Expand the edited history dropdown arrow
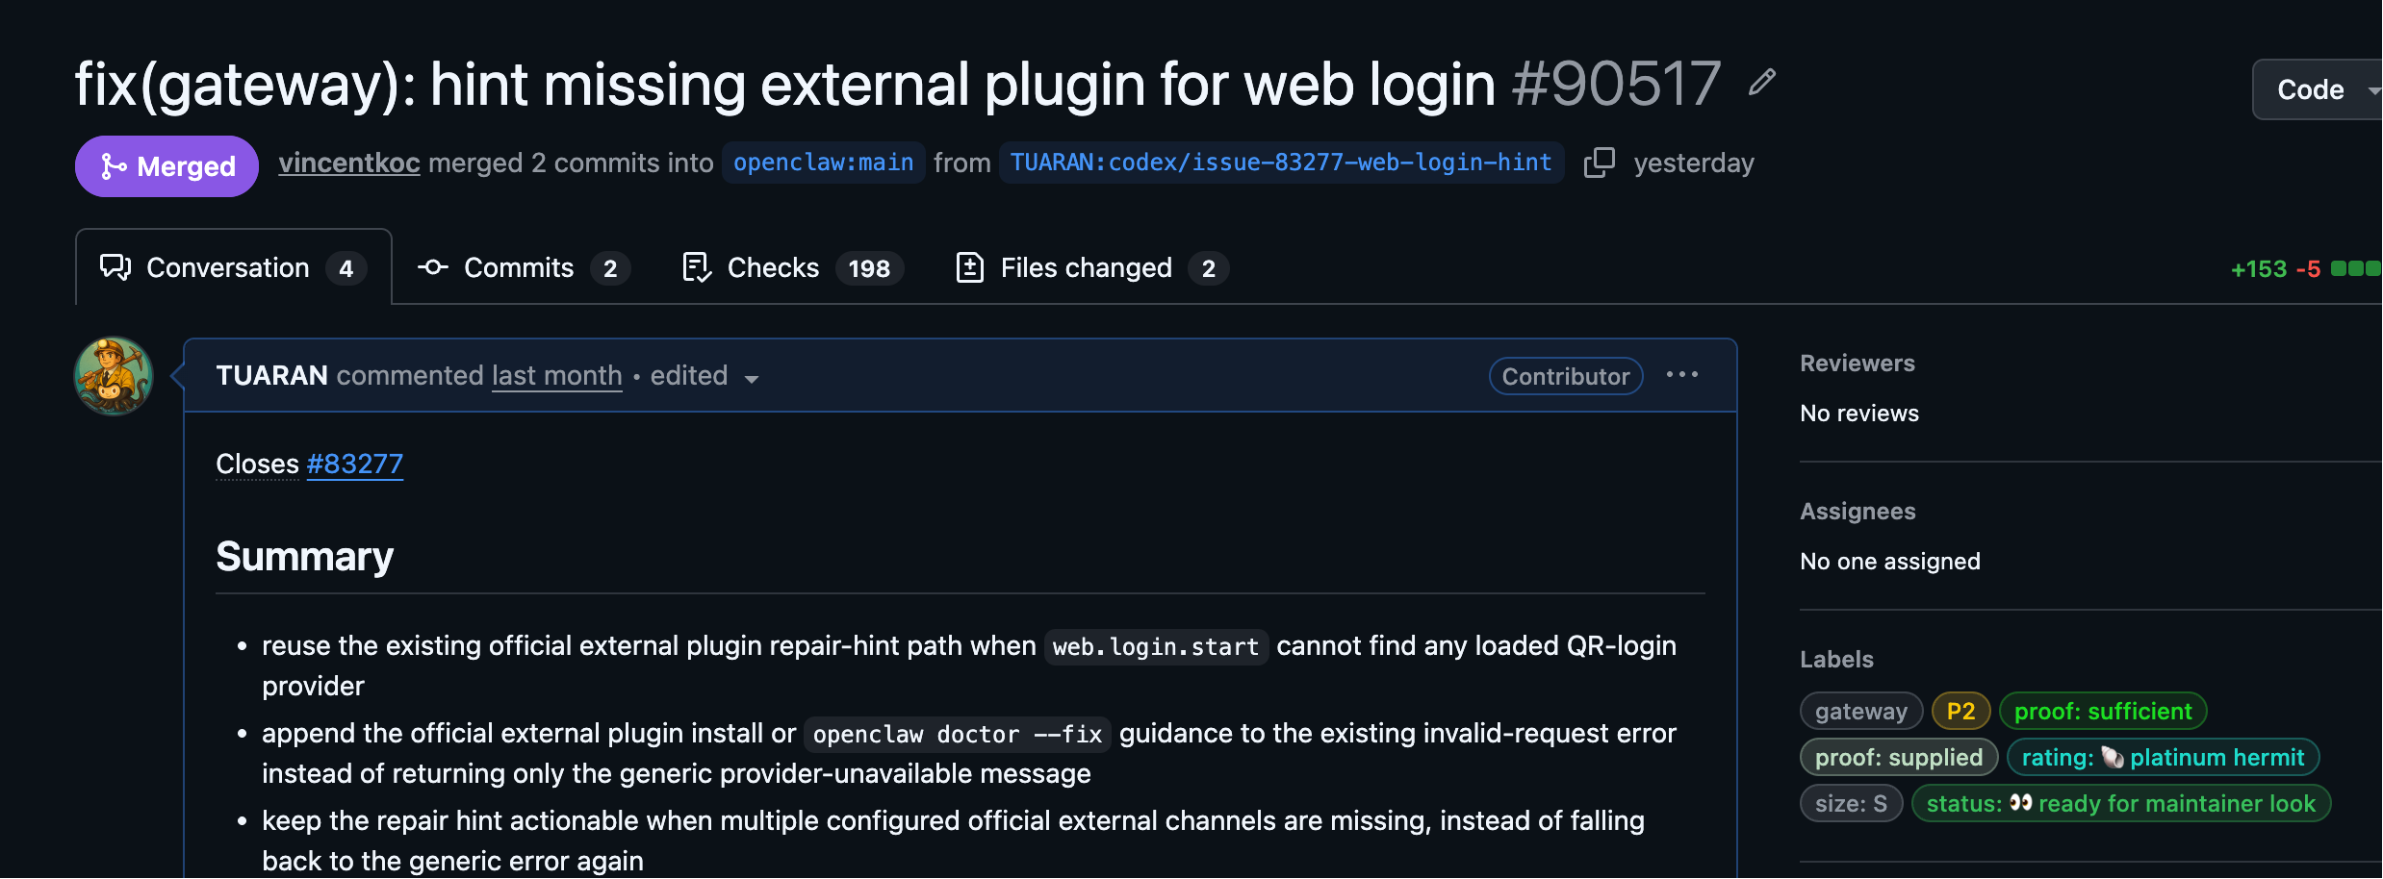The image size is (2383, 879). click(752, 379)
